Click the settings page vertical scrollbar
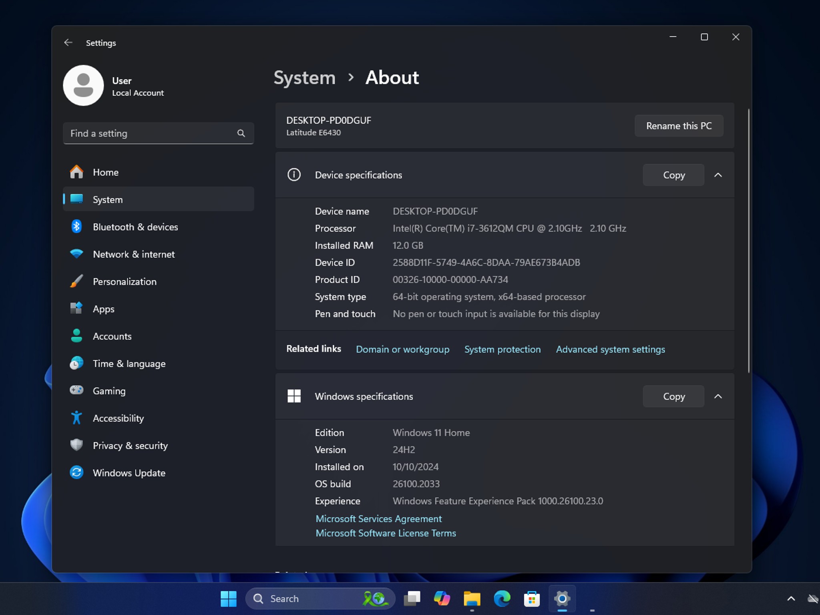The height and width of the screenshot is (615, 820). (x=748, y=240)
